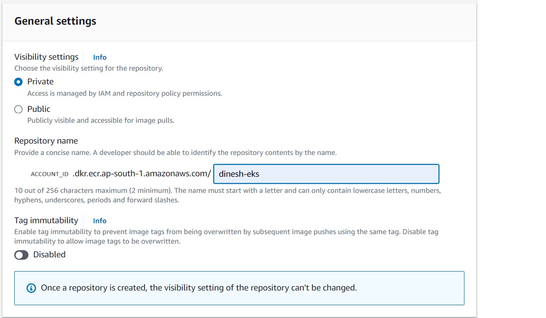Viewport: 546px width, 318px height.
Task: Click the General settings header
Action: tap(55, 21)
